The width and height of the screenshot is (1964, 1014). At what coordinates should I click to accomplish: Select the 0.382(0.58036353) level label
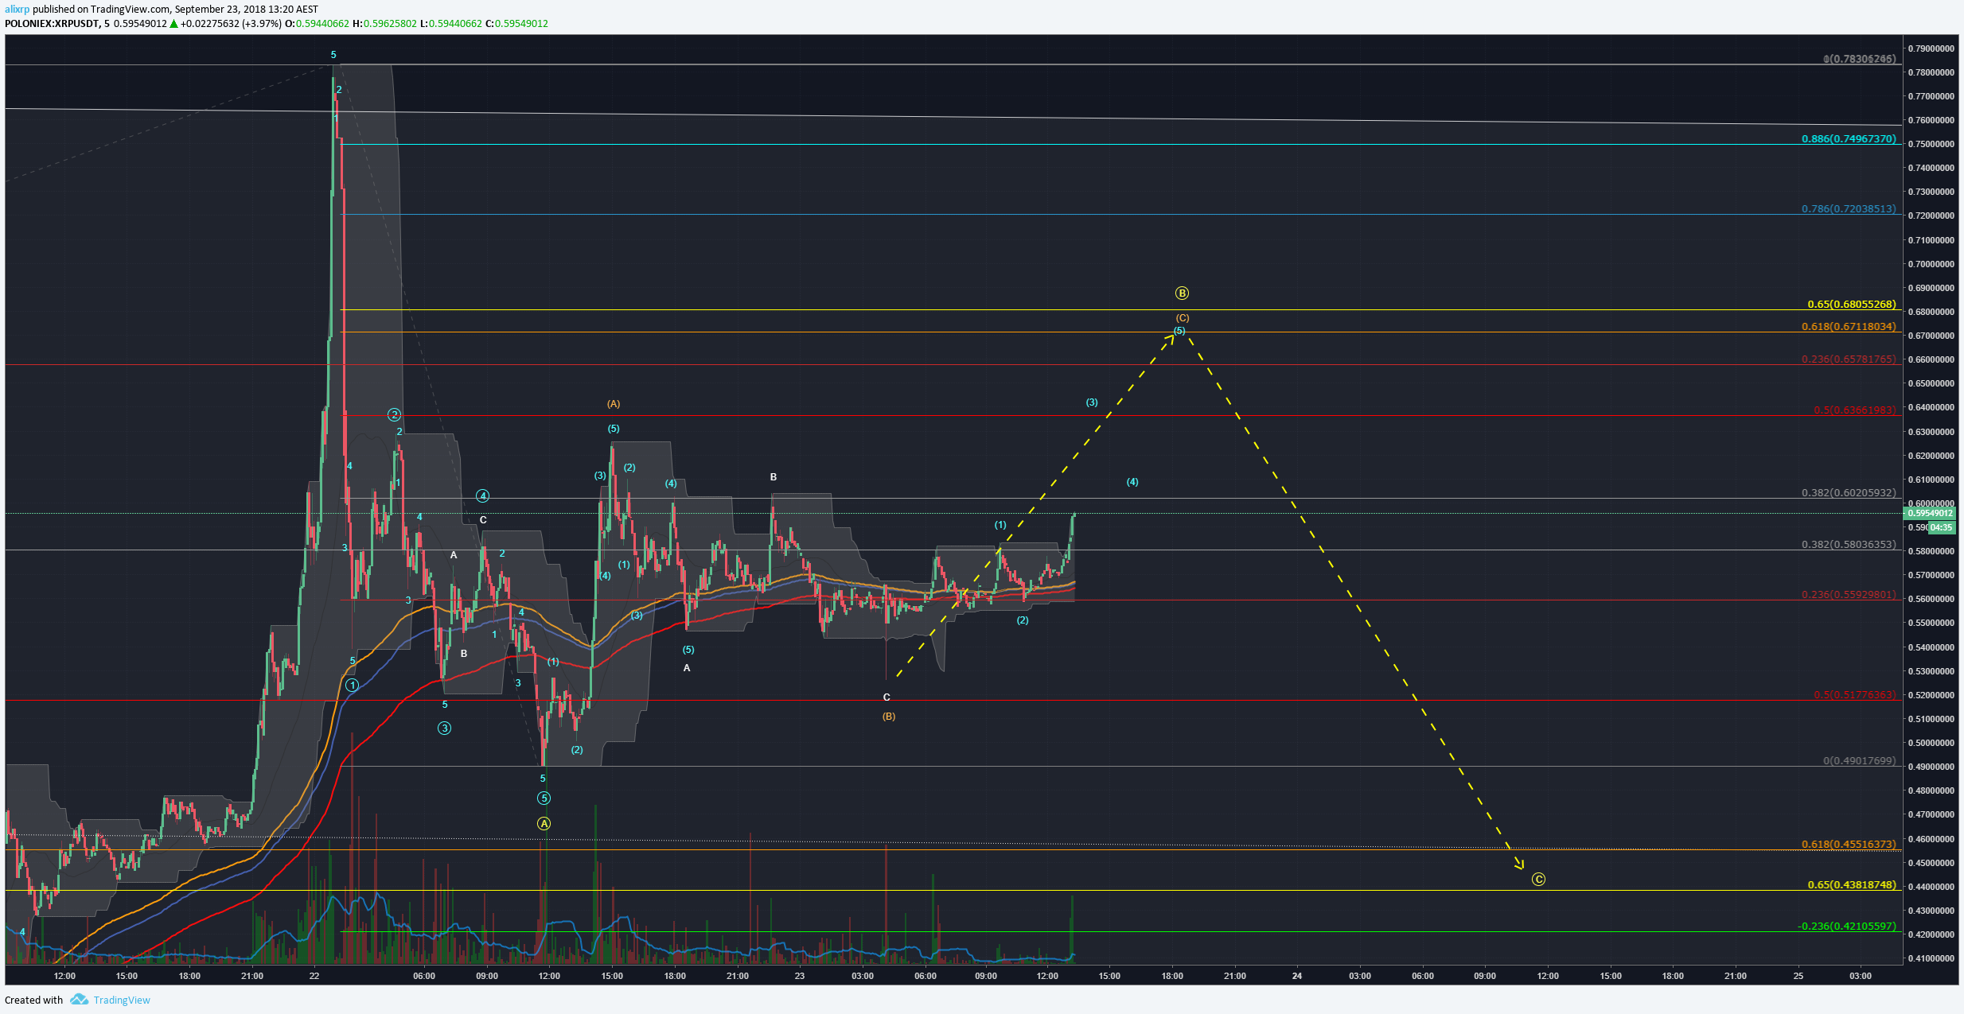click(1849, 544)
